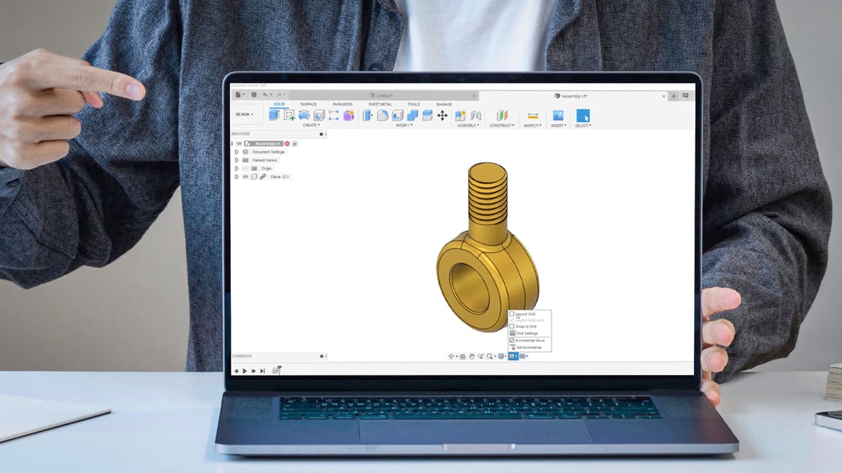Click the Redo arrow
This screenshot has height=473, width=842.
pos(279,95)
